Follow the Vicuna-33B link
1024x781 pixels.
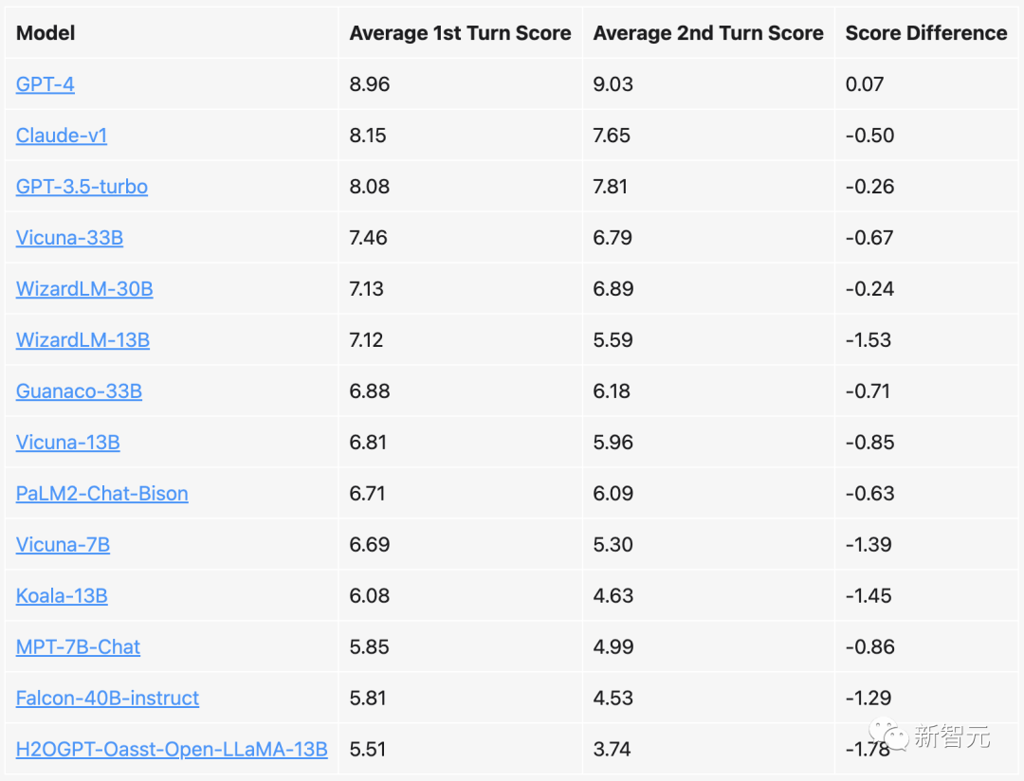pyautogui.click(x=69, y=238)
